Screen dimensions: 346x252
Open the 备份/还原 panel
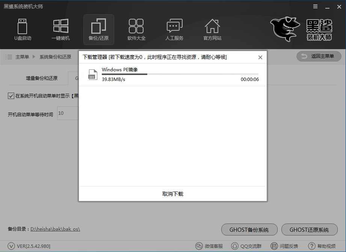pos(98,29)
